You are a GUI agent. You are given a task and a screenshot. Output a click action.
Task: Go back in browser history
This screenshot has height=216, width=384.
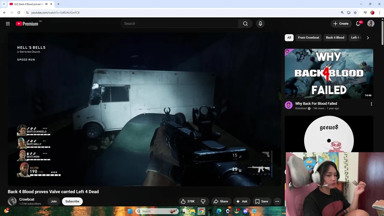point(4,13)
